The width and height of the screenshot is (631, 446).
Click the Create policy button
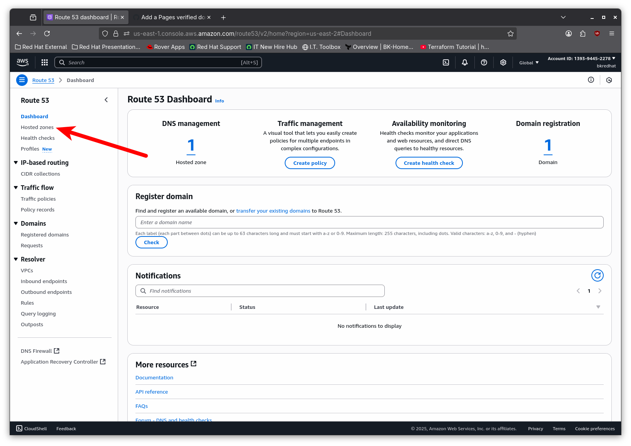pos(310,163)
